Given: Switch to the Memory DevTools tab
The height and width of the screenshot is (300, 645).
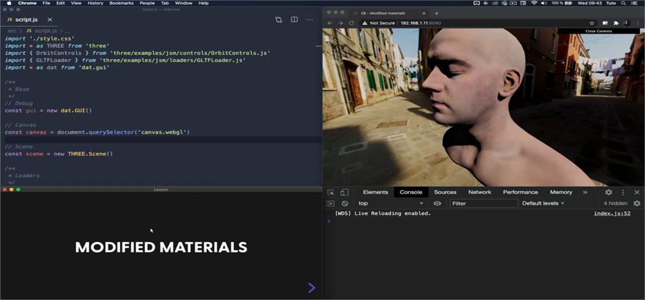Looking at the screenshot, I should point(561,192).
